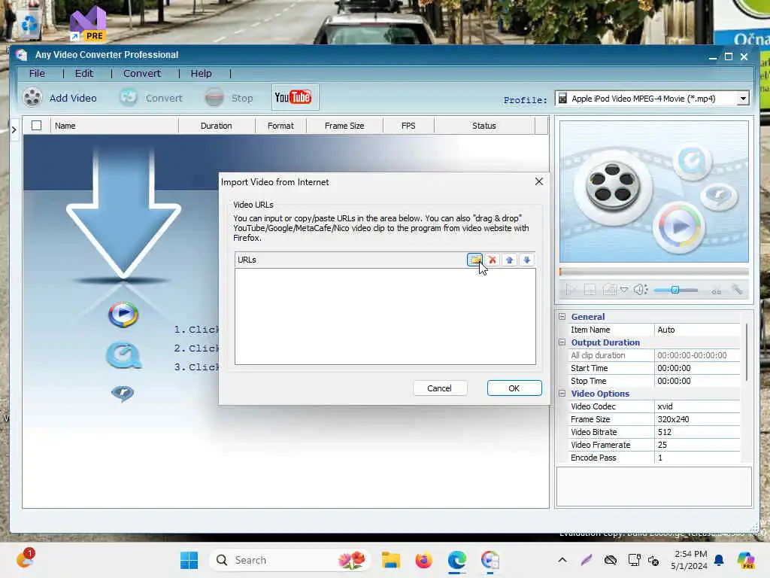Click the red X delete URL icon

point(492,260)
